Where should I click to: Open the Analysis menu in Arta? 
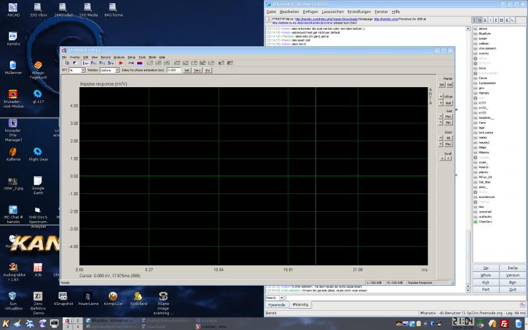click(118, 57)
